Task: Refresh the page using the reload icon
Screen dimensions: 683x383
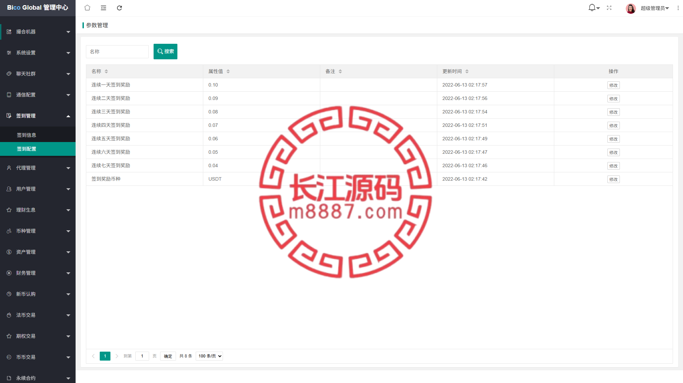Action: [x=119, y=8]
